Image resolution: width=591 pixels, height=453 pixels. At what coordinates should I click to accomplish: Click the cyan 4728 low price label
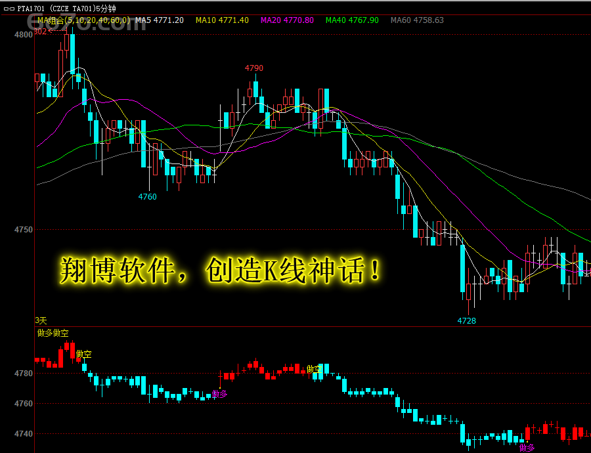click(x=467, y=321)
